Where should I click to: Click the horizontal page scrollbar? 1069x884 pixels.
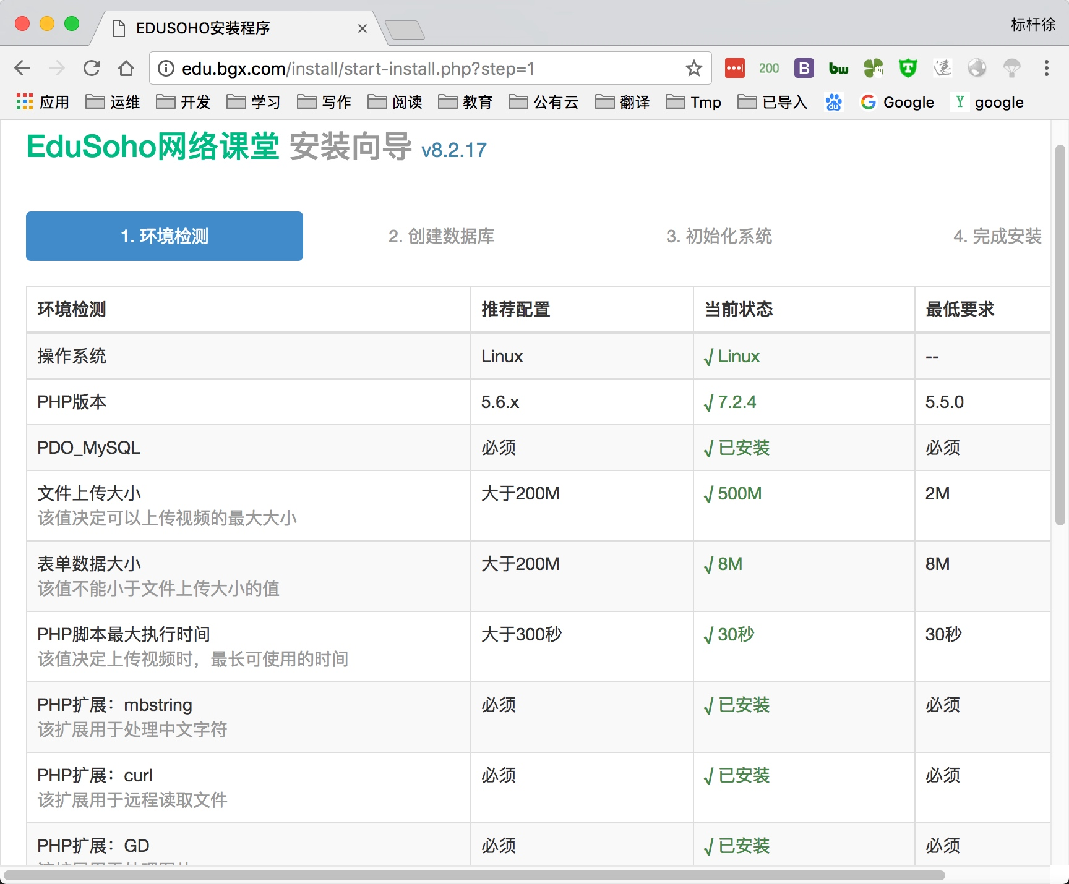coord(474,875)
